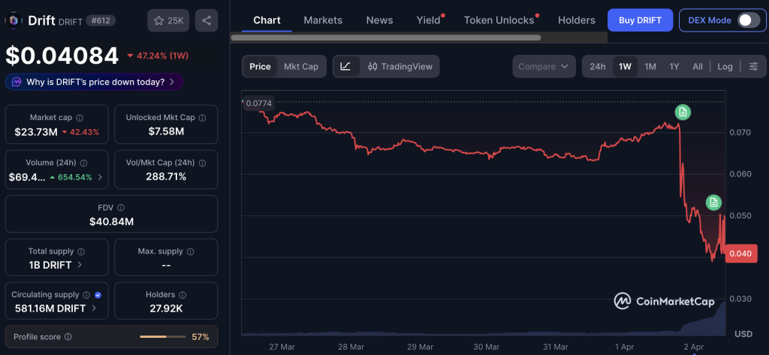Expand Circulating supply 581.16M DRIFT chevron
Image resolution: width=769 pixels, height=355 pixels.
pos(94,308)
